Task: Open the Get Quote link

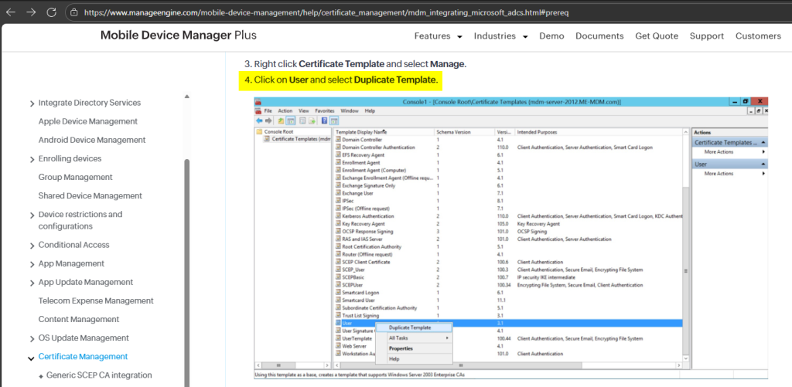Action: click(657, 36)
